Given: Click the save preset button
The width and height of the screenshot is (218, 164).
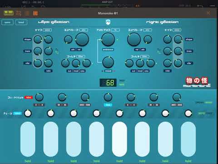Looking at the screenshot, I should 7,22.
